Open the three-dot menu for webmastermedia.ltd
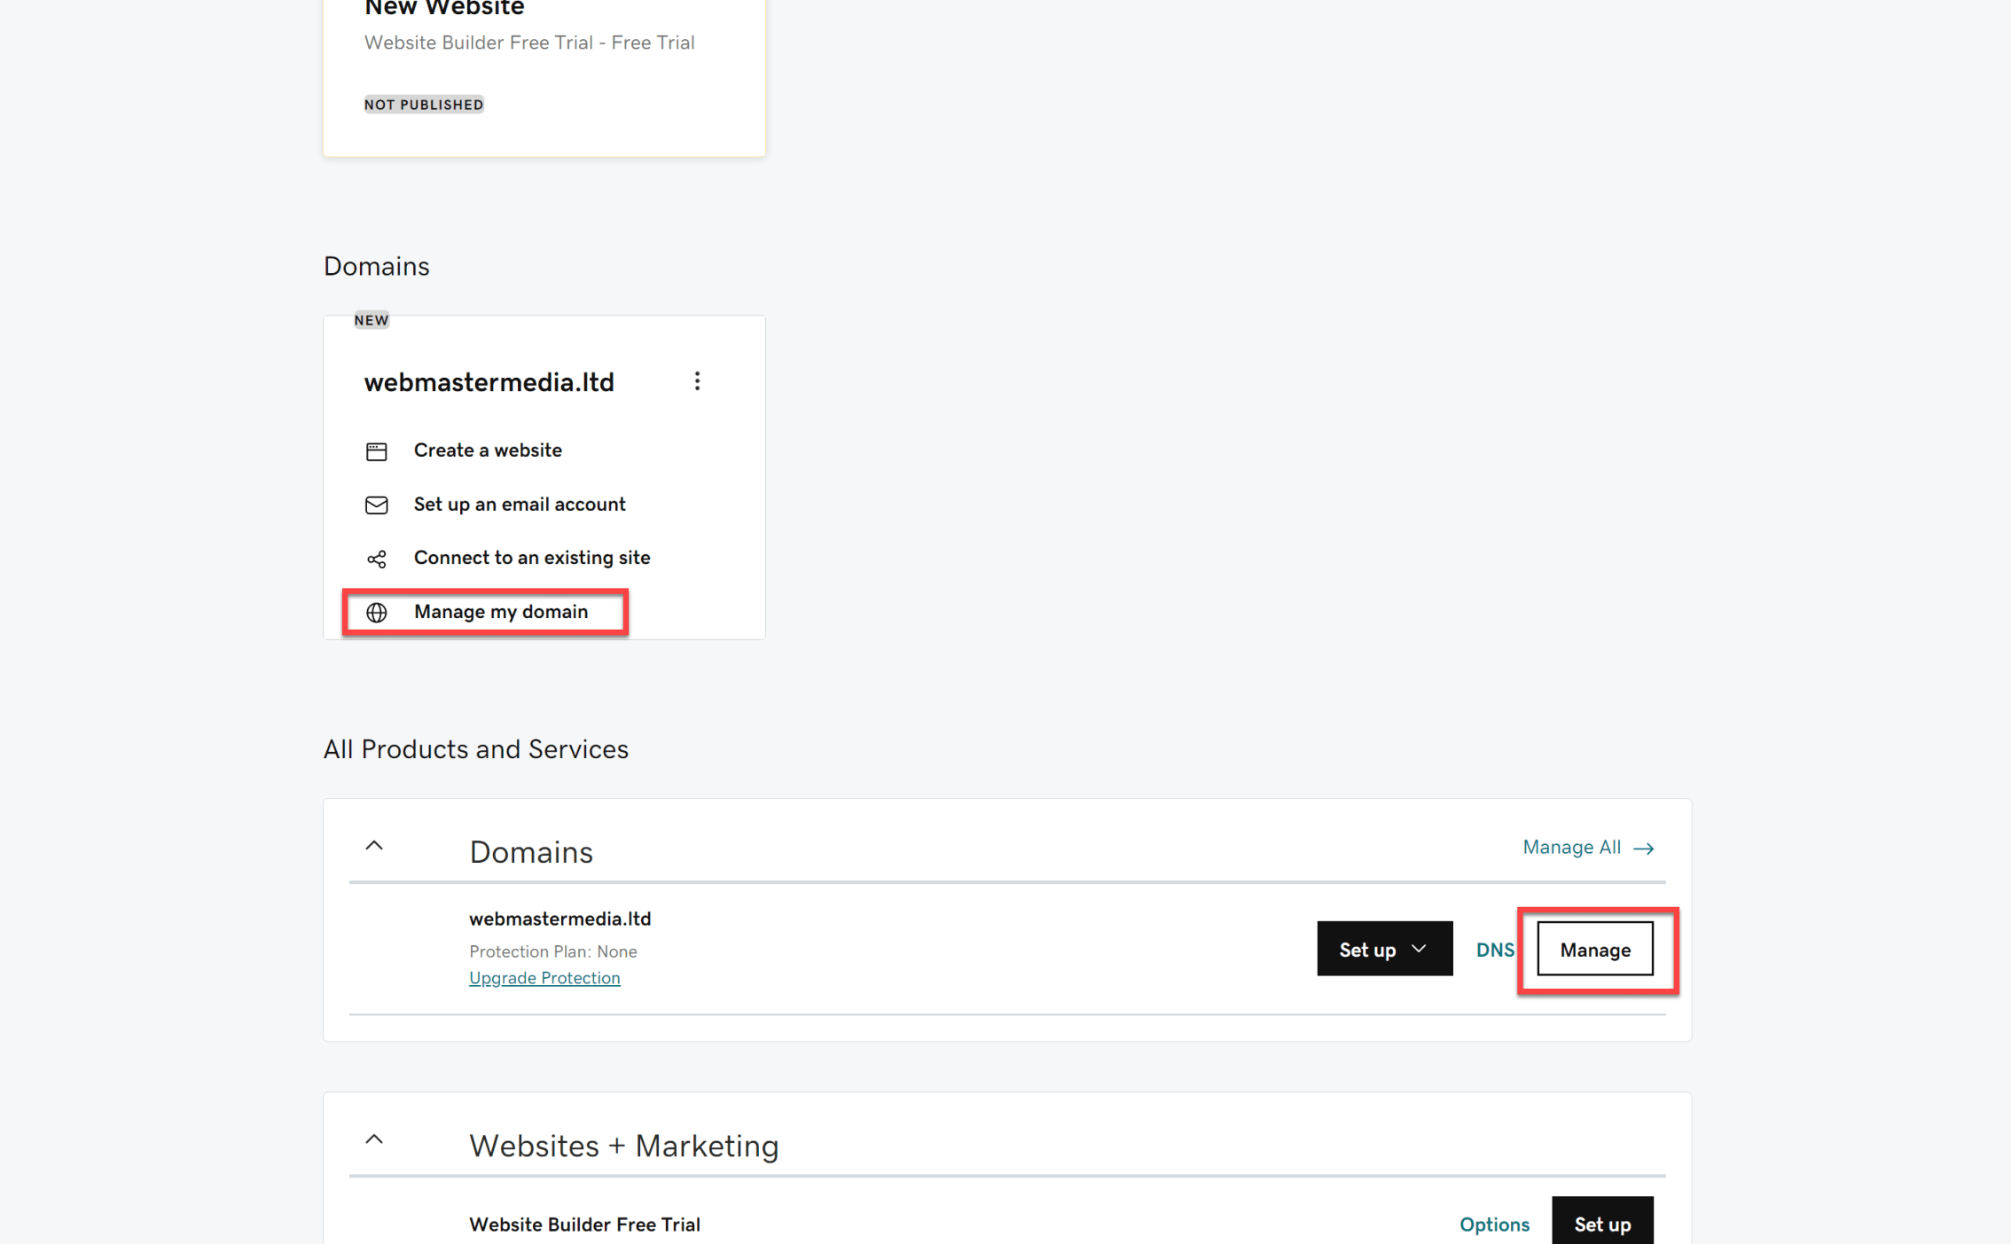The image size is (2011, 1244). pos(697,381)
